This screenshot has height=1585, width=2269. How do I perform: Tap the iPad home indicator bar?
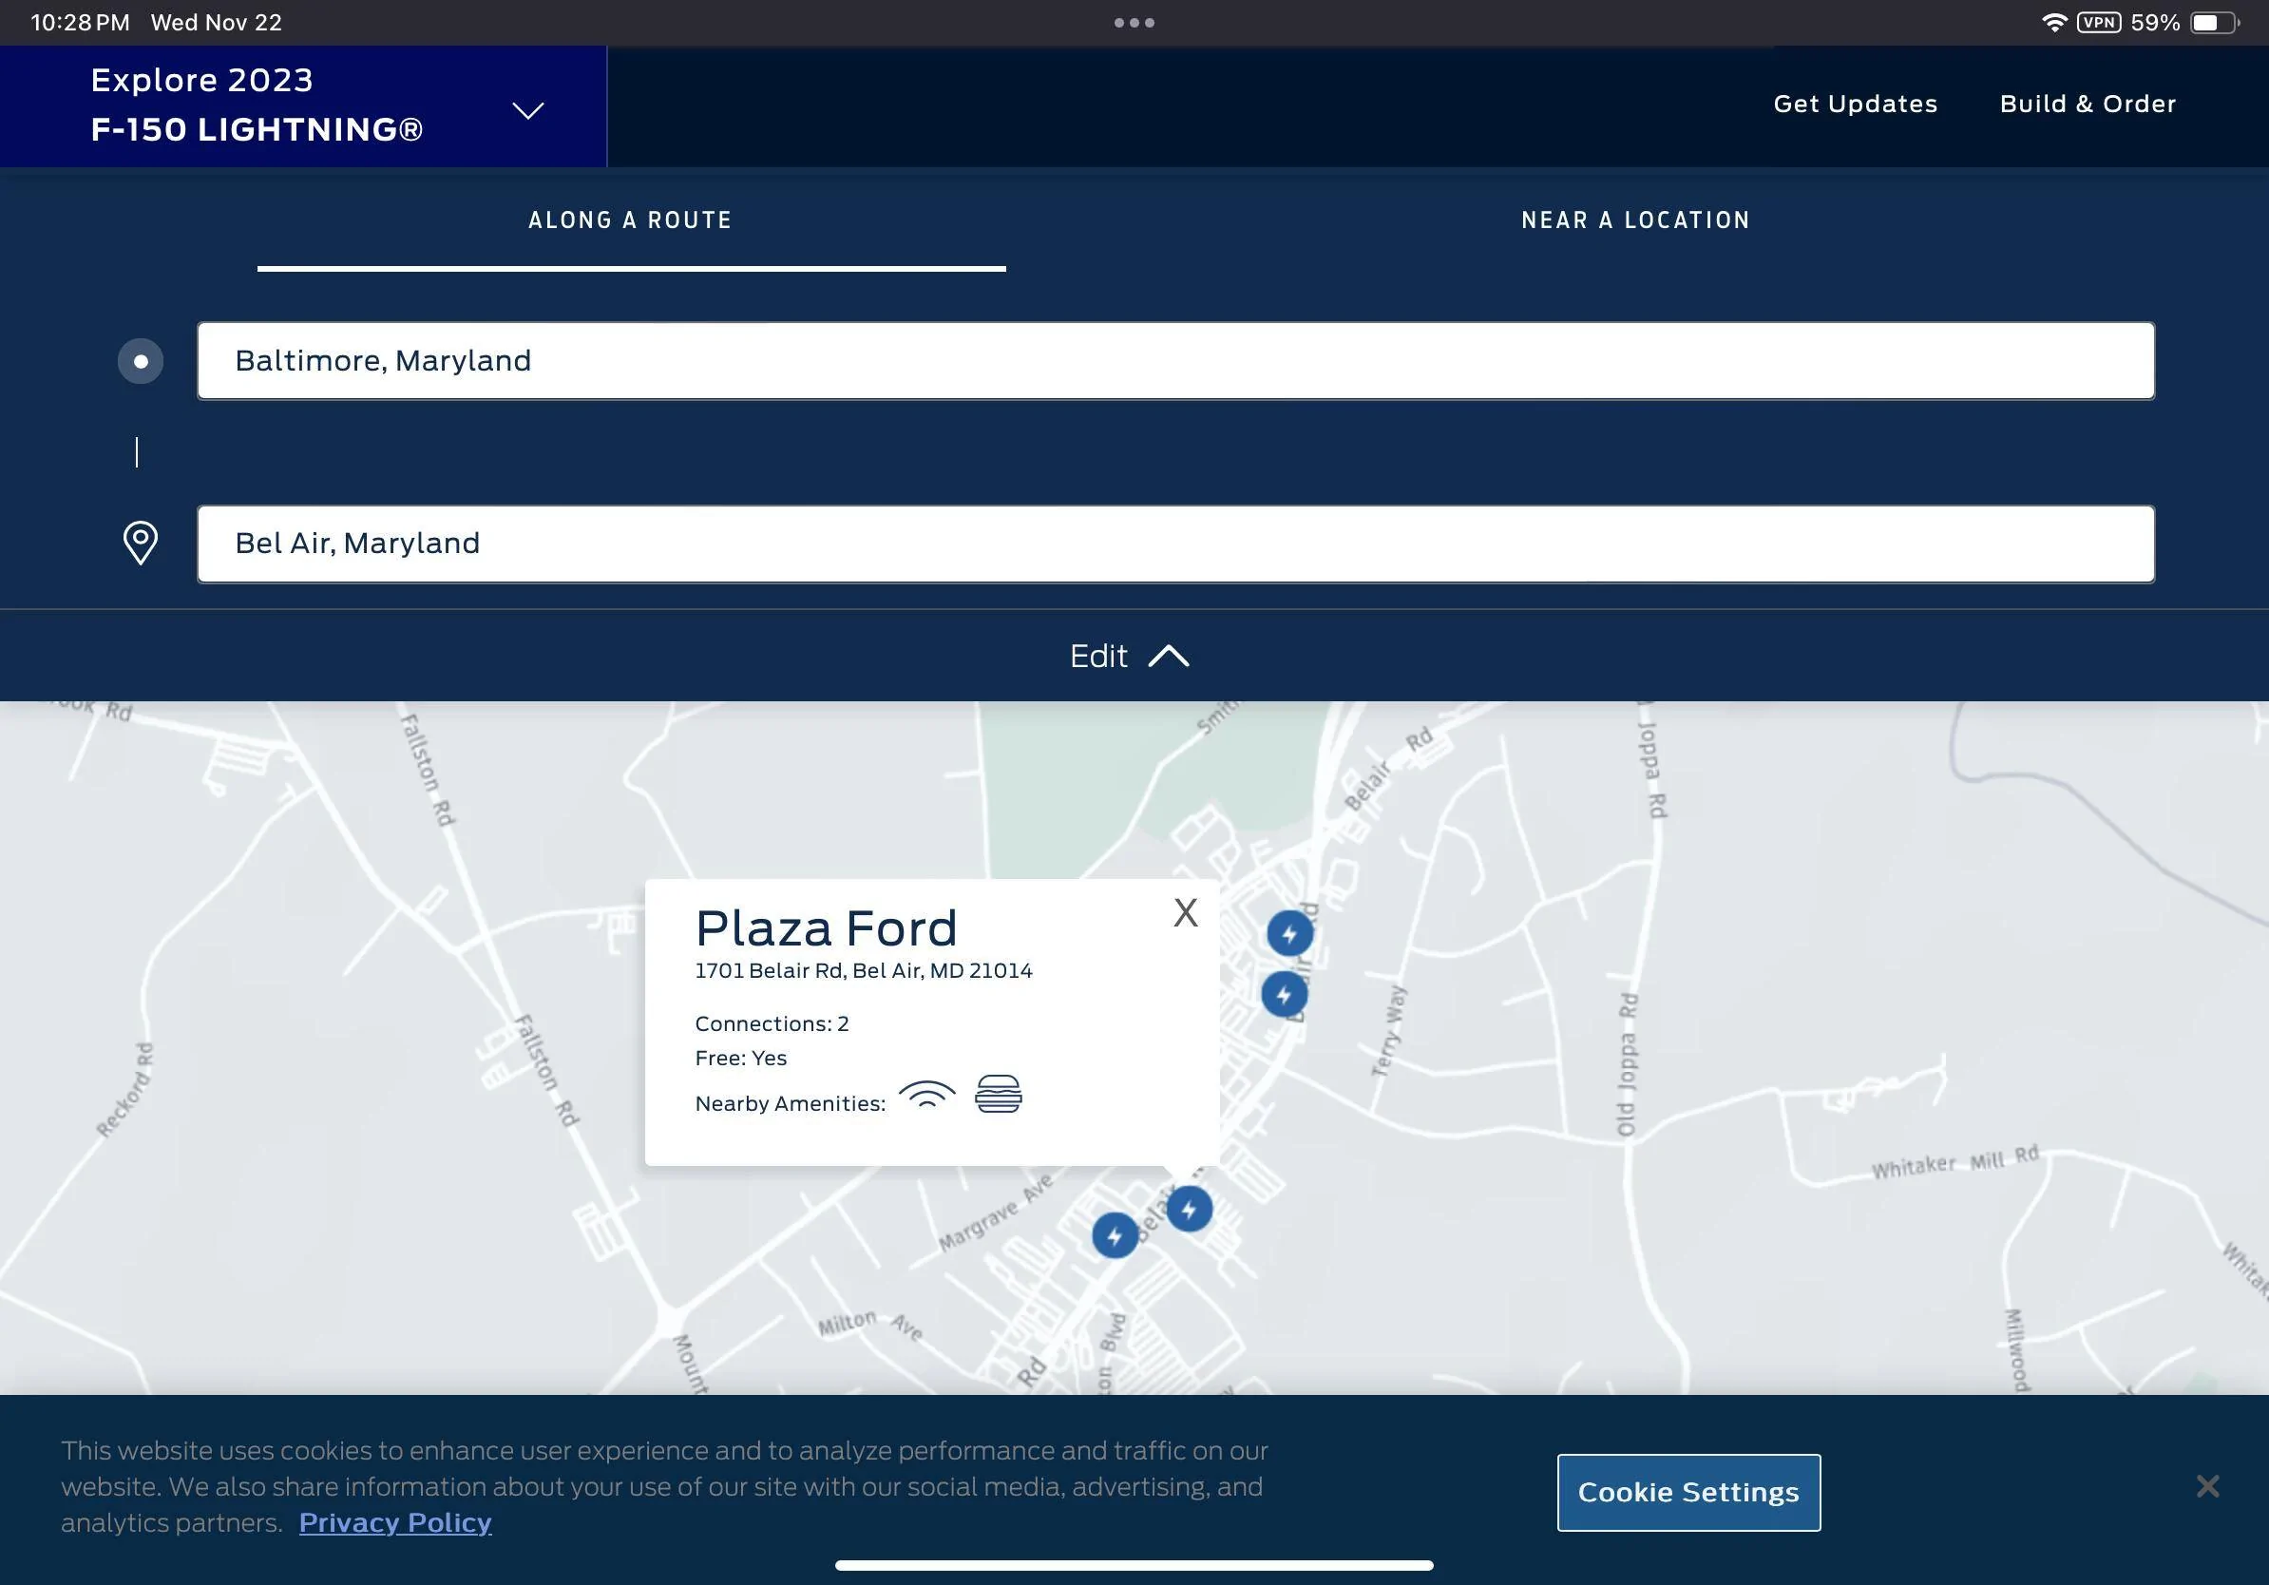pyautogui.click(x=1134, y=1565)
